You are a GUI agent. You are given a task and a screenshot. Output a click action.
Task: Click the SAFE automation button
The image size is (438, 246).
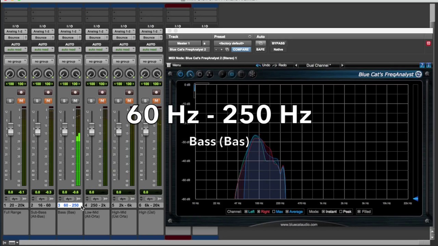260,50
